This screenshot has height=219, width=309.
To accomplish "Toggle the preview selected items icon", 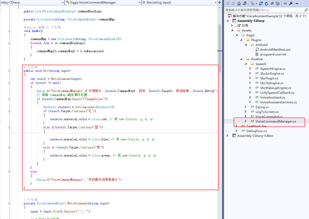I will point(297,4).
